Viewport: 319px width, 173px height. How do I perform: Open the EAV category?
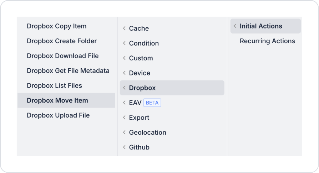[172, 103]
